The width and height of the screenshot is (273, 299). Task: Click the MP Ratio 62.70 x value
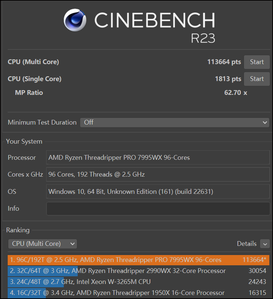click(236, 93)
